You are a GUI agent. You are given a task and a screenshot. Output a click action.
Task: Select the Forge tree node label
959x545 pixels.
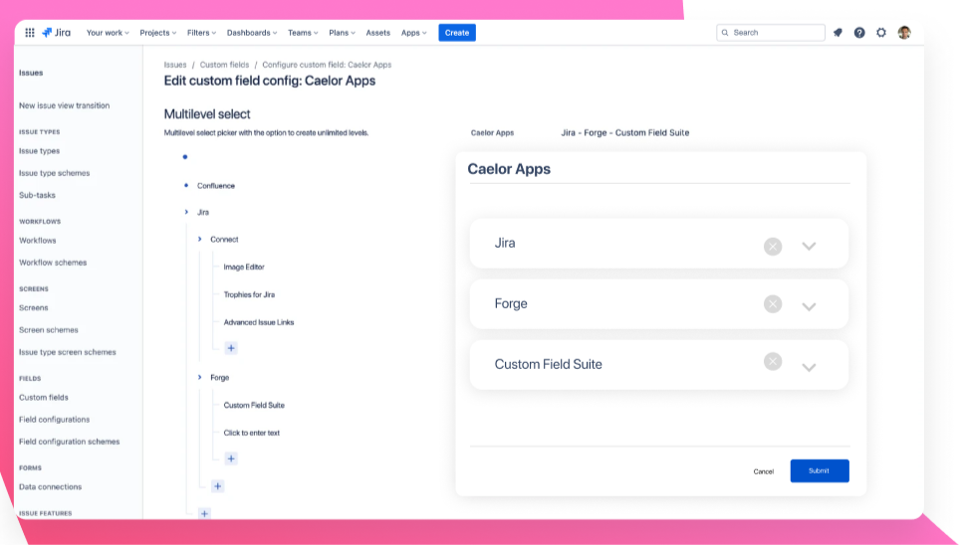coord(219,378)
